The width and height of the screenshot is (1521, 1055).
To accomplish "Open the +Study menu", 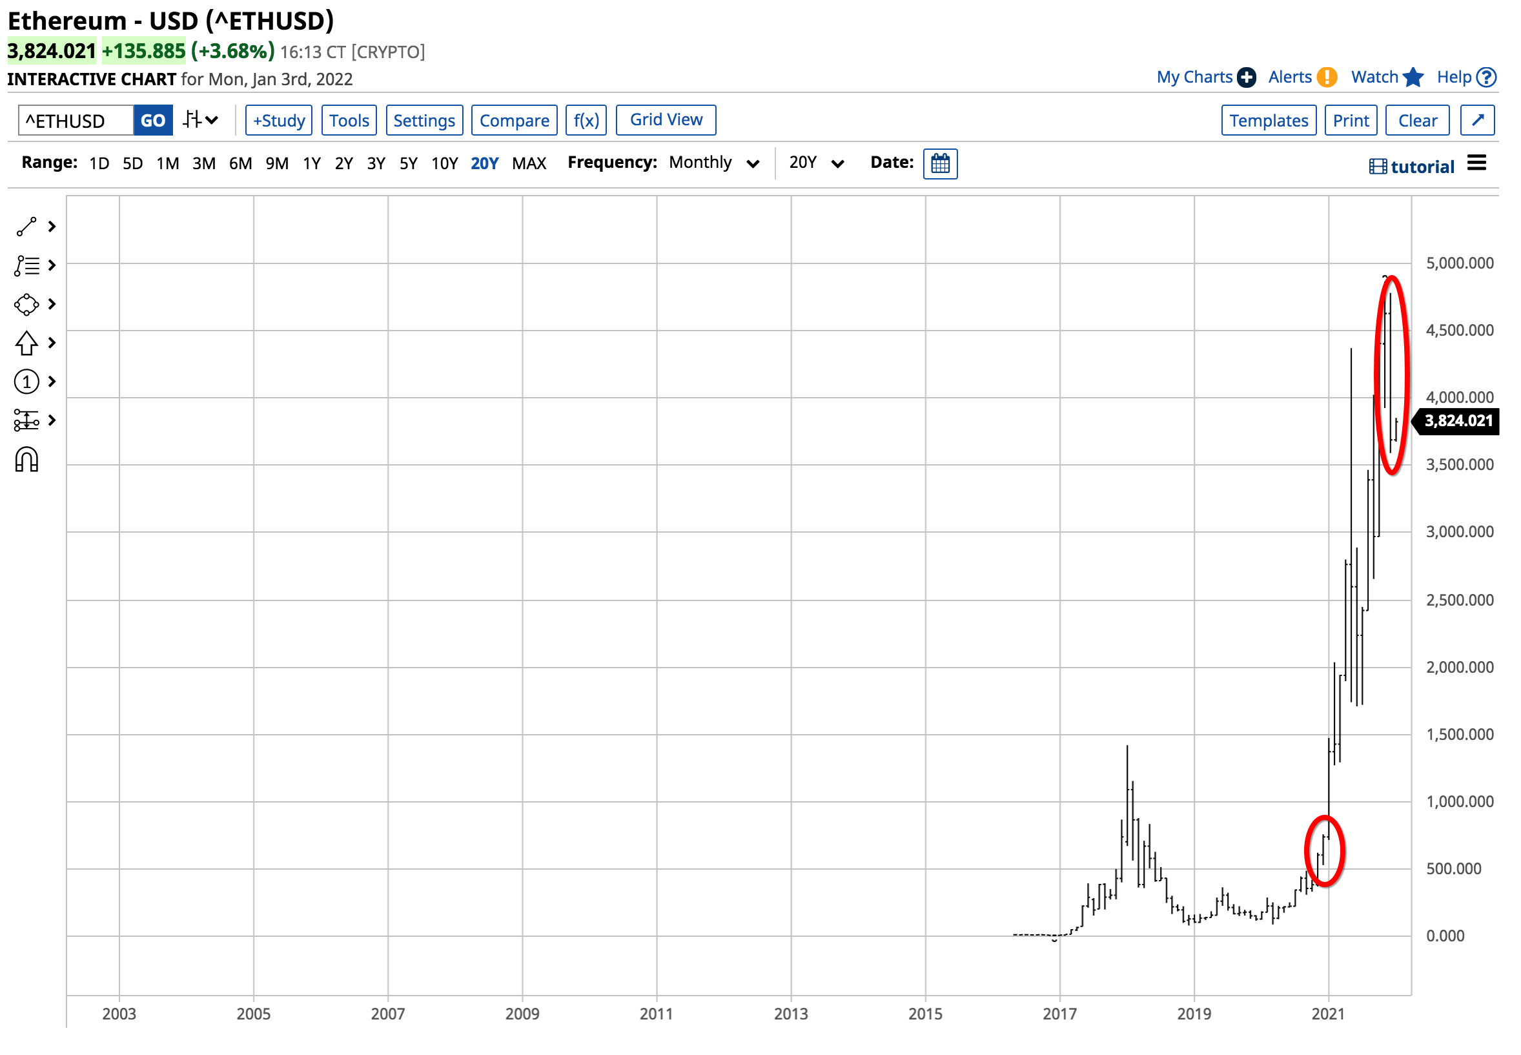I will (279, 120).
